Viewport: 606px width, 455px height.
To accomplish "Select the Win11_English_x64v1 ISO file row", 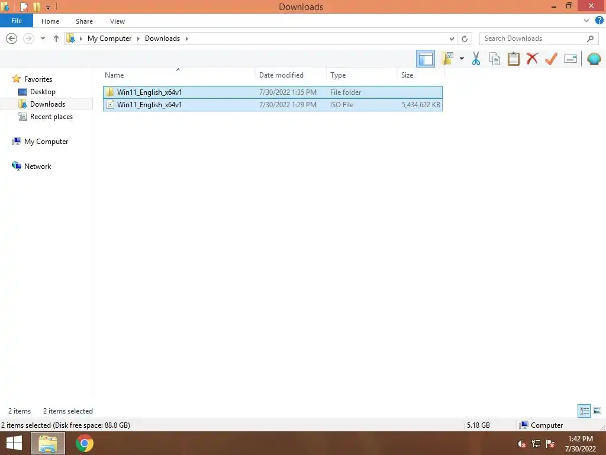I will (272, 104).
